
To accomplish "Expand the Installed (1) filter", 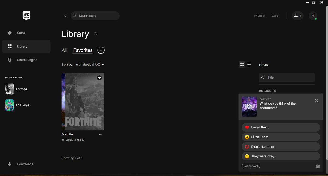I will pos(268,91).
